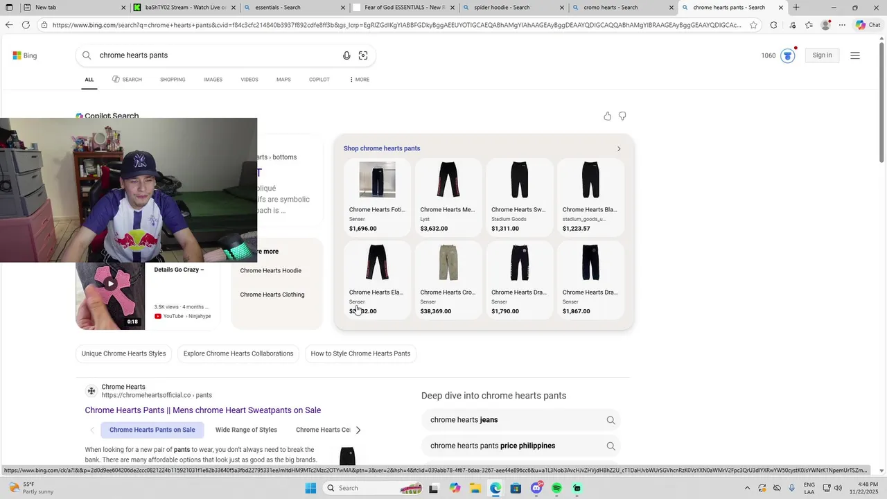Open visual search camera icon
The width and height of the screenshot is (887, 499).
tap(363, 55)
